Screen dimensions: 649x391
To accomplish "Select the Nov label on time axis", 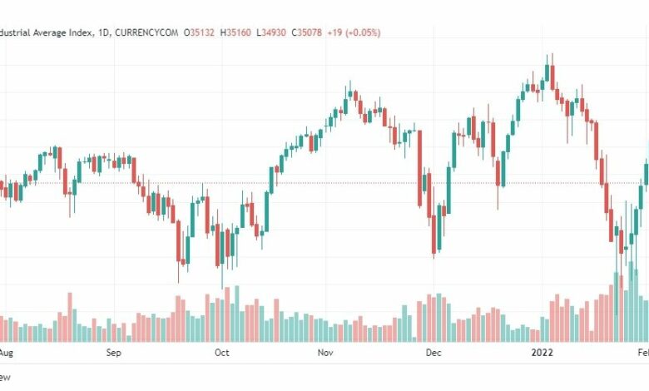I will tap(325, 353).
